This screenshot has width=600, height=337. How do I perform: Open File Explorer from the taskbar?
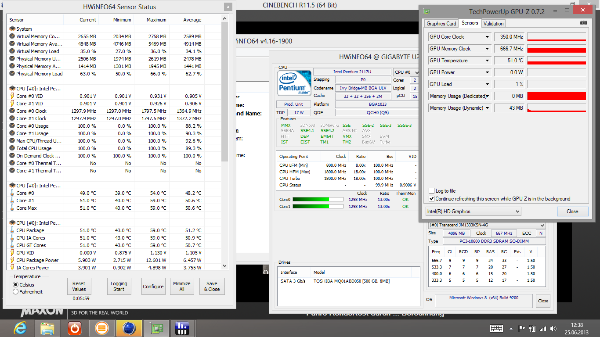click(47, 327)
